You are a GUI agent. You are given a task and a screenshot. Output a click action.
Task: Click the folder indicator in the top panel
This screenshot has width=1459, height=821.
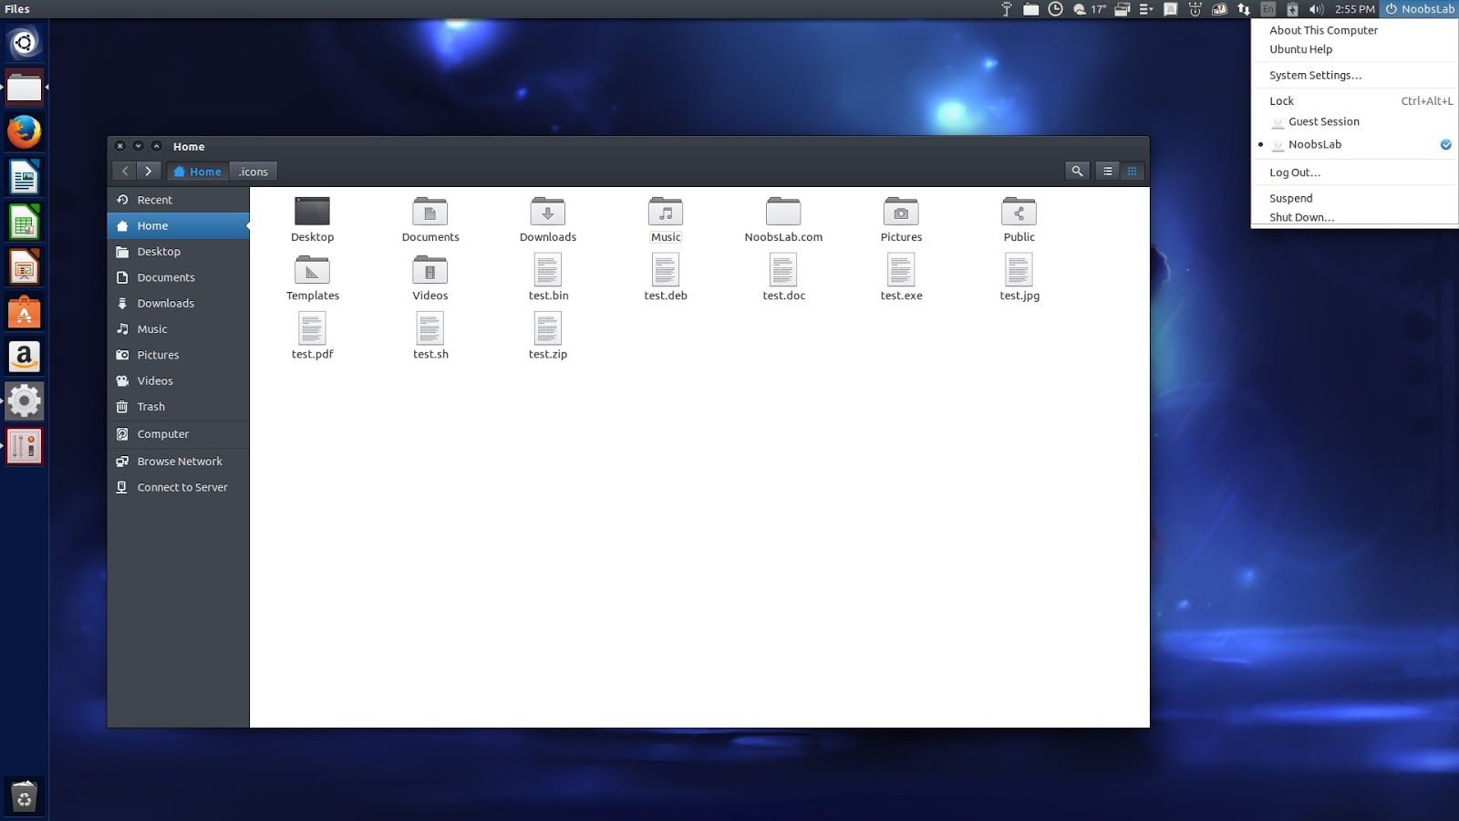1030,9
